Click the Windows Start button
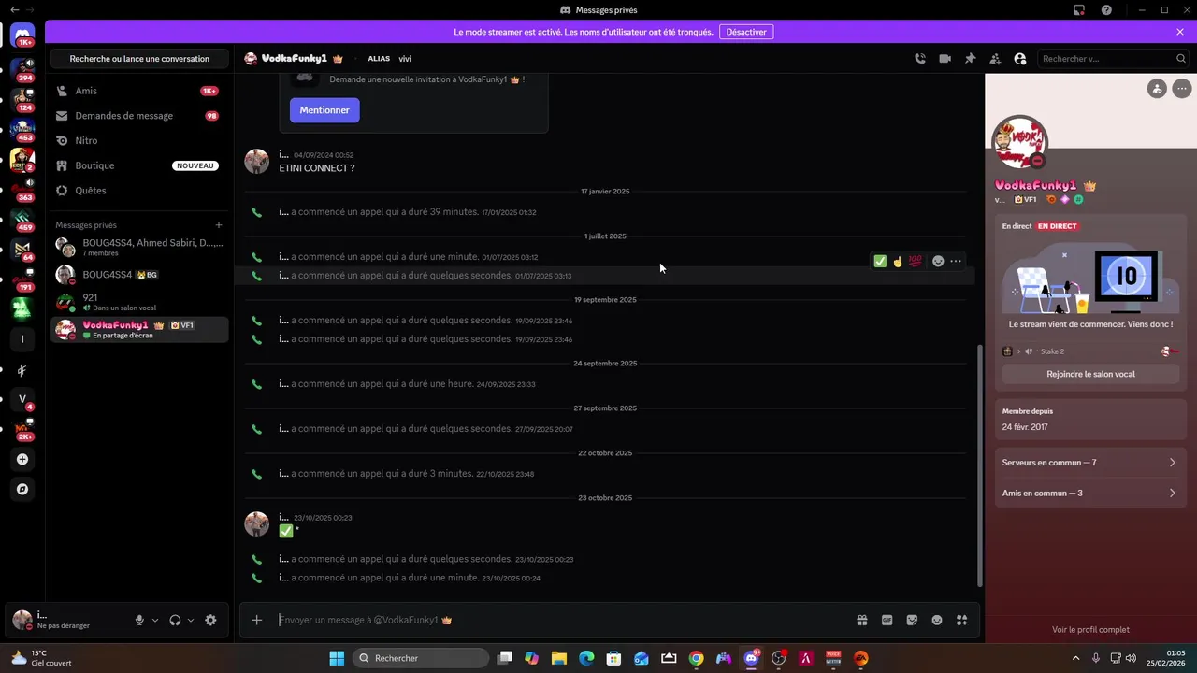 click(337, 658)
